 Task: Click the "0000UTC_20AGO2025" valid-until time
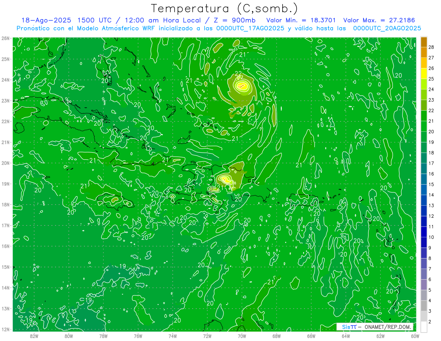(x=387, y=28)
